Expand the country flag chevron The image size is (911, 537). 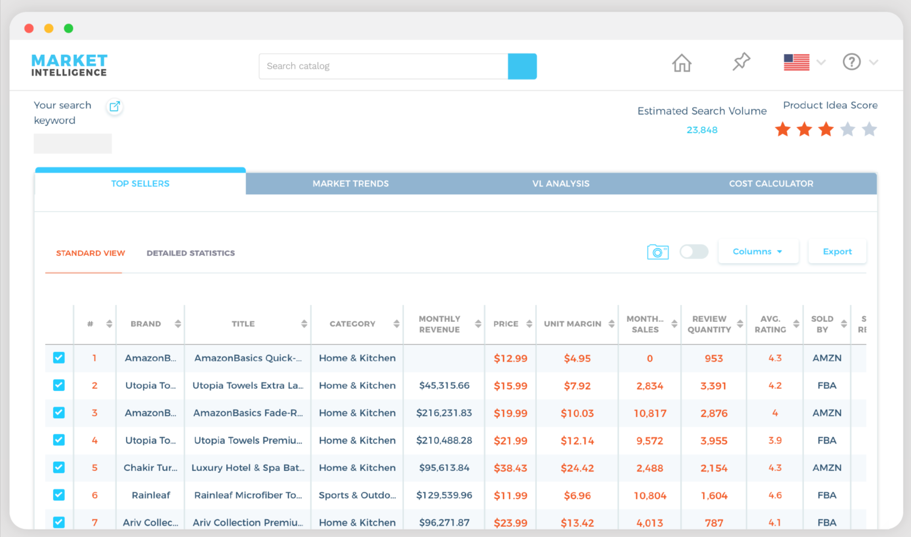tap(821, 62)
